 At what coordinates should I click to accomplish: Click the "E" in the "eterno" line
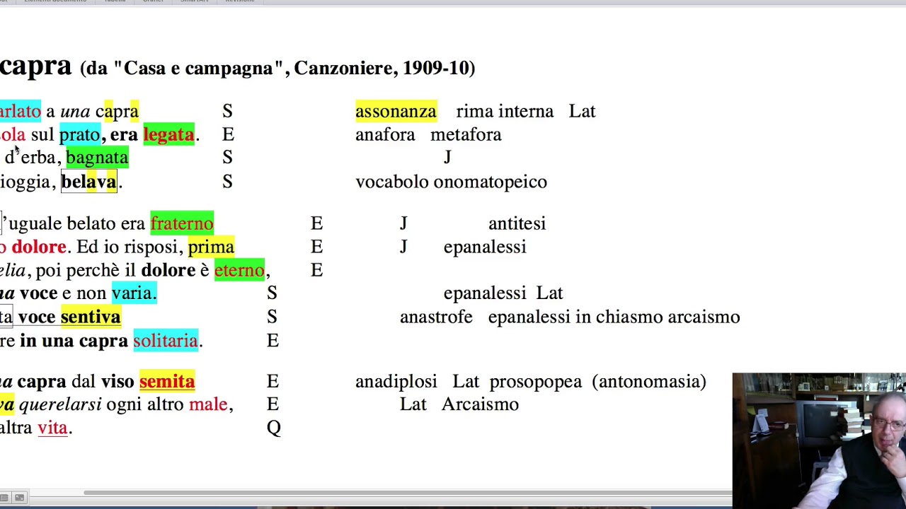coord(316,270)
